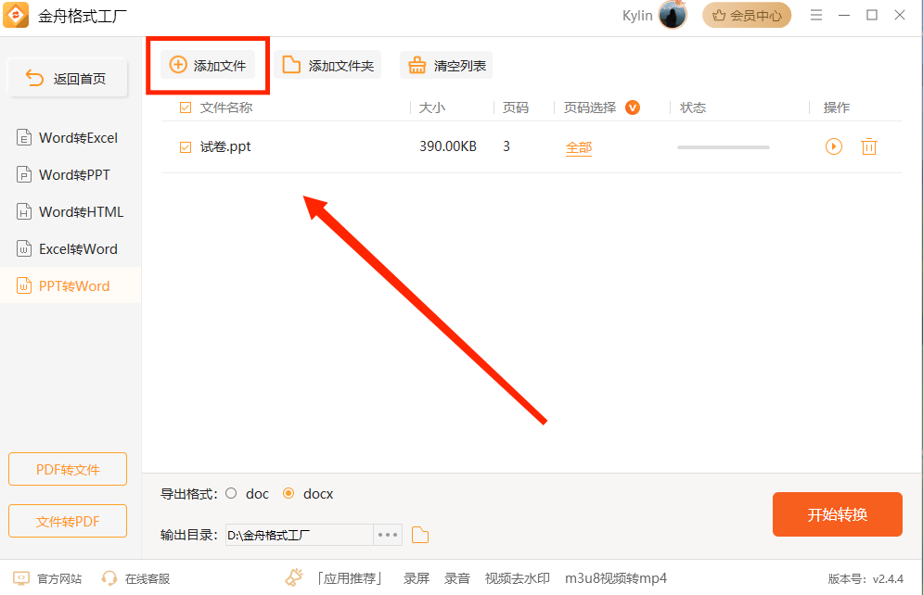This screenshot has width=923, height=595.
Task: Open the Kylin user avatar
Action: tap(673, 15)
